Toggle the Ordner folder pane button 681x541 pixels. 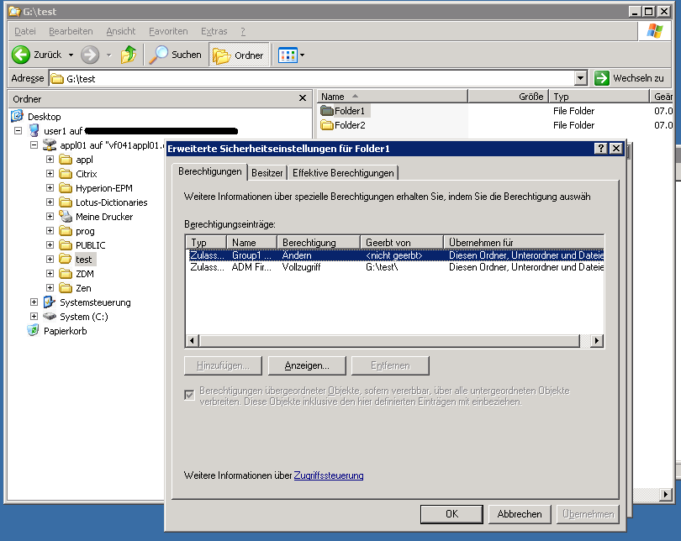coord(239,55)
